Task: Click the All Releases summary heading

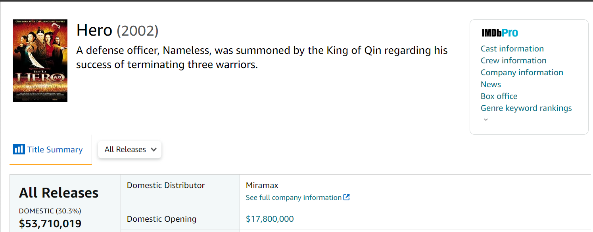Action: [59, 193]
